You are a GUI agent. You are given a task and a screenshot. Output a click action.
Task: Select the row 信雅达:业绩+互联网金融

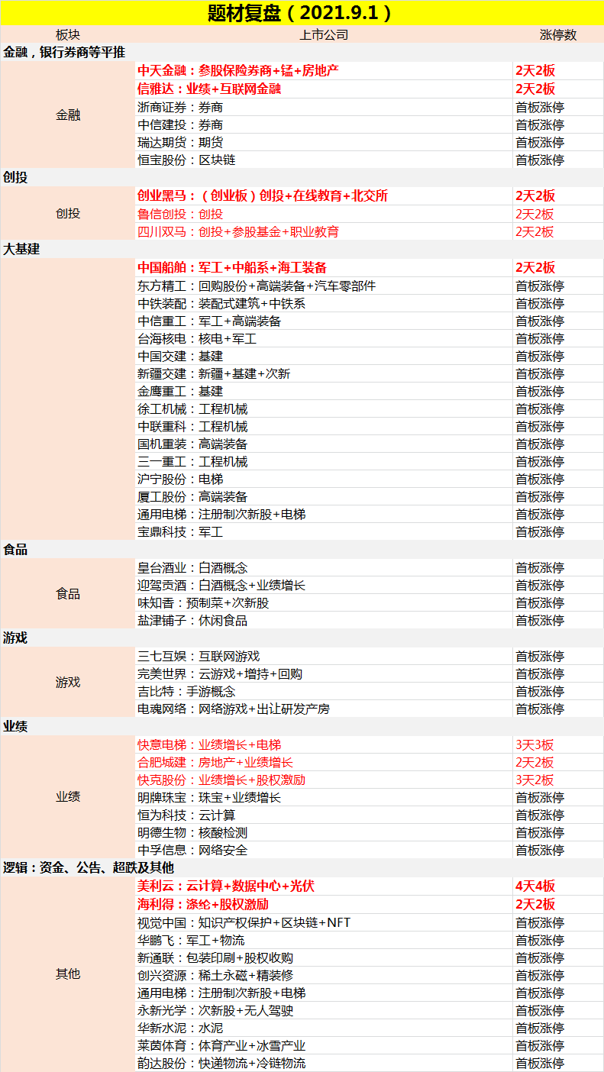(x=370, y=89)
